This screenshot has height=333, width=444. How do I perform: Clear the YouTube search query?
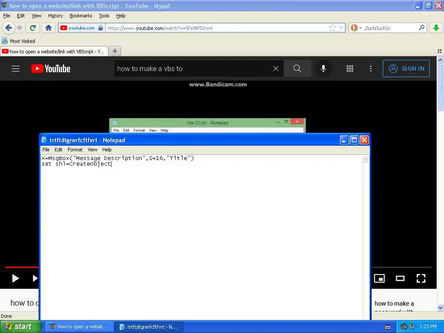(275, 69)
